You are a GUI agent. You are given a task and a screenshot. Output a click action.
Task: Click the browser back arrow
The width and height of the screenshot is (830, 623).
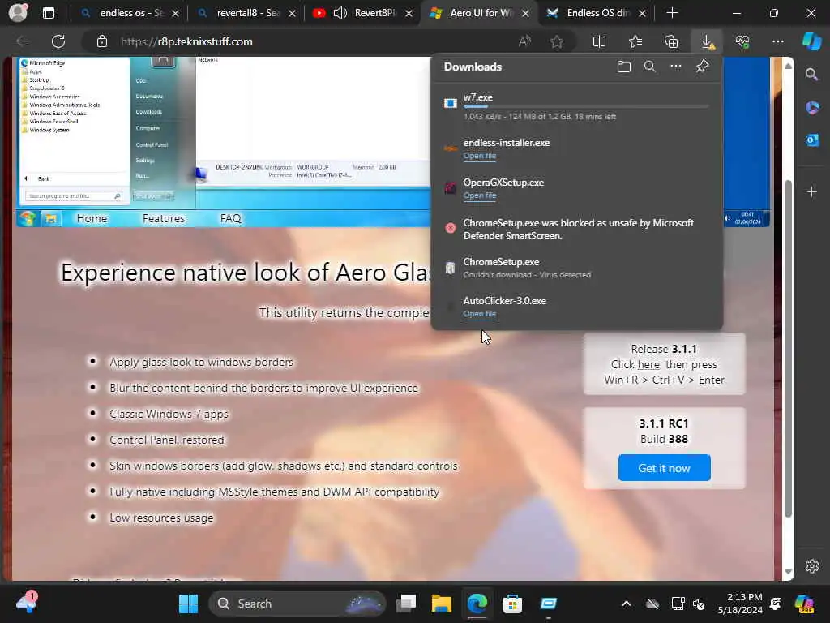click(23, 41)
